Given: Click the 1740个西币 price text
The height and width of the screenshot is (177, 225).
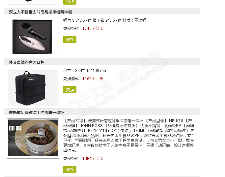Looking at the screenshot, I should pyautogui.click(x=93, y=29).
